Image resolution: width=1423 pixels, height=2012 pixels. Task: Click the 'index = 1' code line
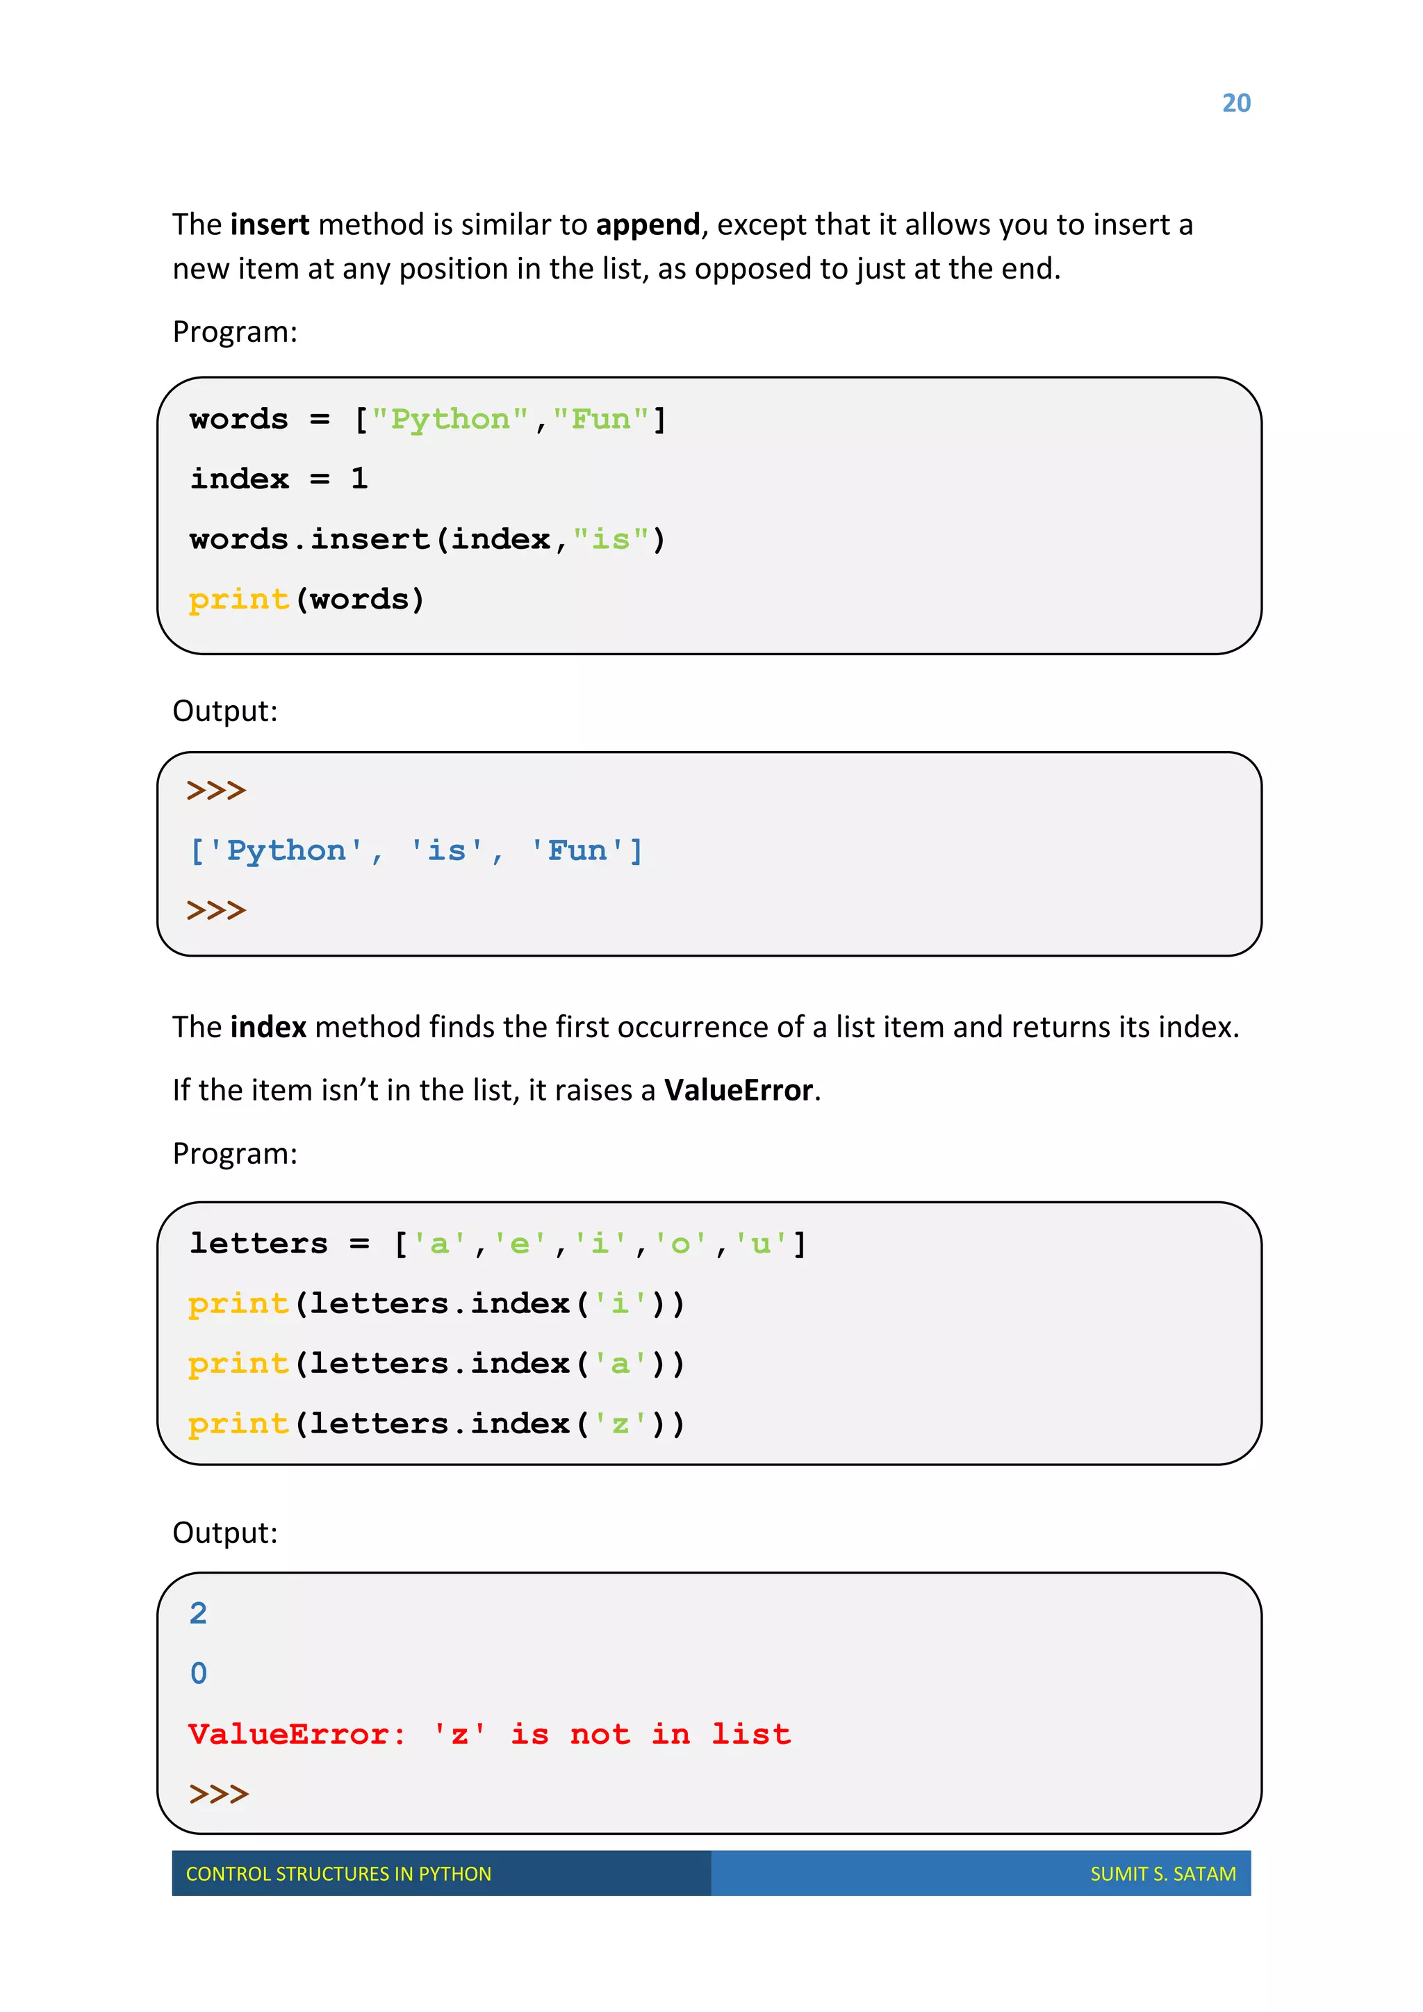[x=279, y=479]
